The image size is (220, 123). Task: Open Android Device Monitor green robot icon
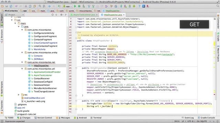click(x=134, y=6)
